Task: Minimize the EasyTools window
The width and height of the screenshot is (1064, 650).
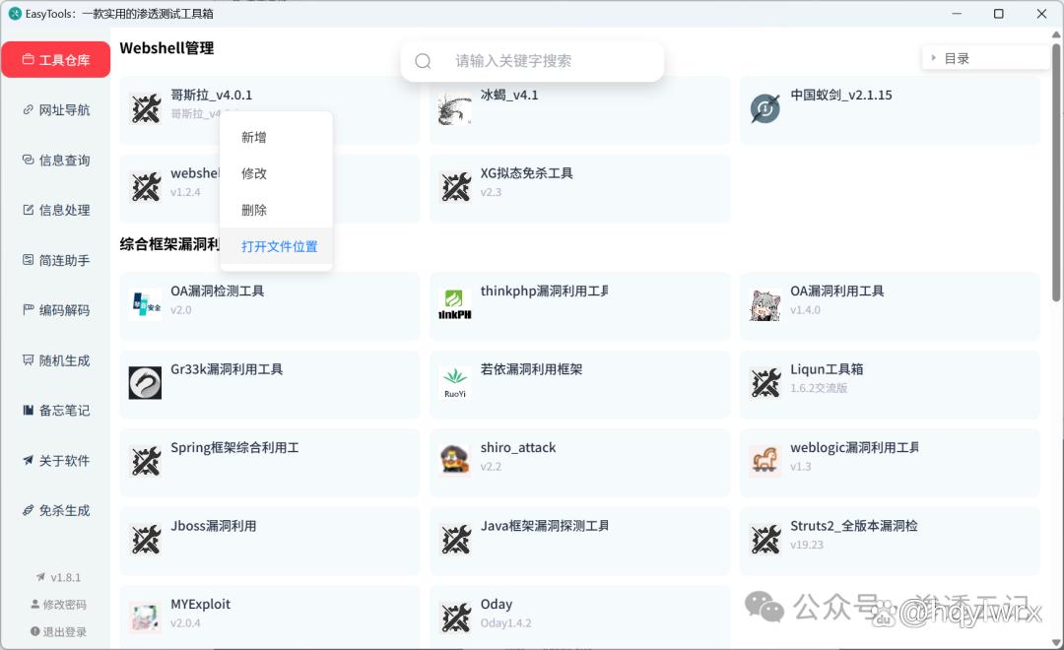Action: coord(957,14)
